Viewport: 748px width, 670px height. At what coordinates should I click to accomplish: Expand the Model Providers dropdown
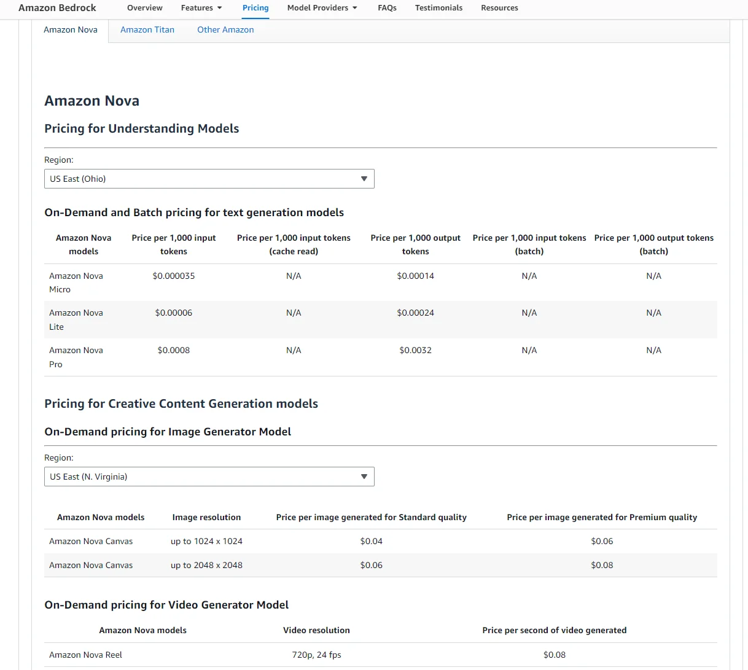322,8
